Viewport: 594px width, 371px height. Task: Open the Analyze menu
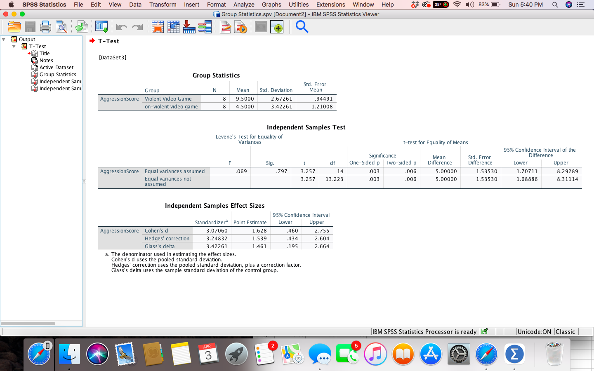(244, 5)
